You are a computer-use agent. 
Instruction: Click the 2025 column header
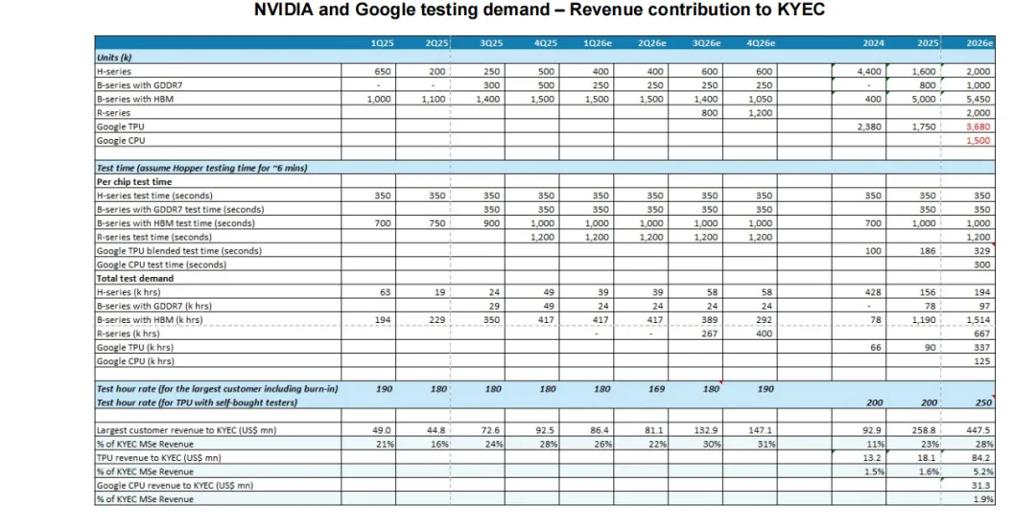point(928,43)
